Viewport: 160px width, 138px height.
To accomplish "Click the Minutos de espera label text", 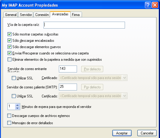I will pos(56,107).
